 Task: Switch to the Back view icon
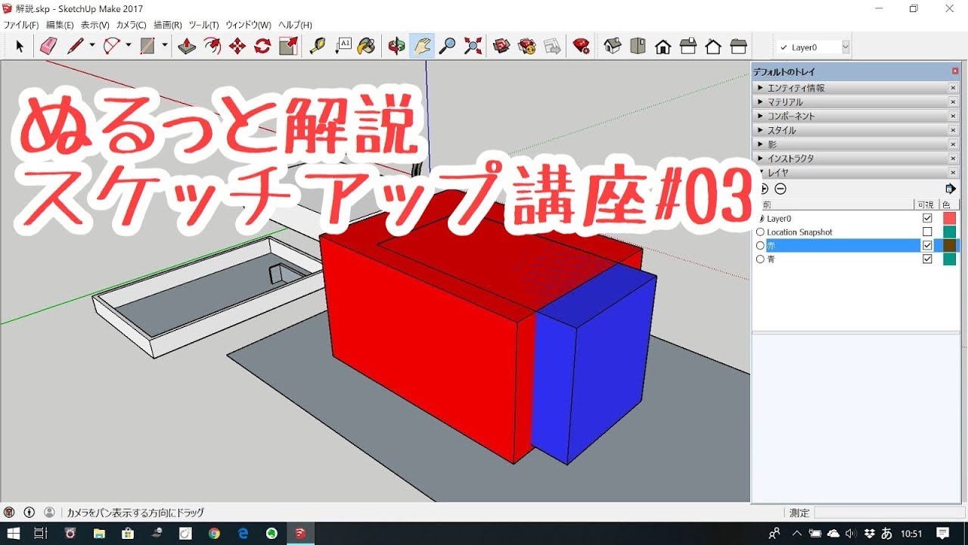click(713, 47)
